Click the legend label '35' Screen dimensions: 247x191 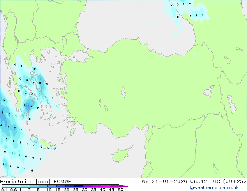(94, 189)
